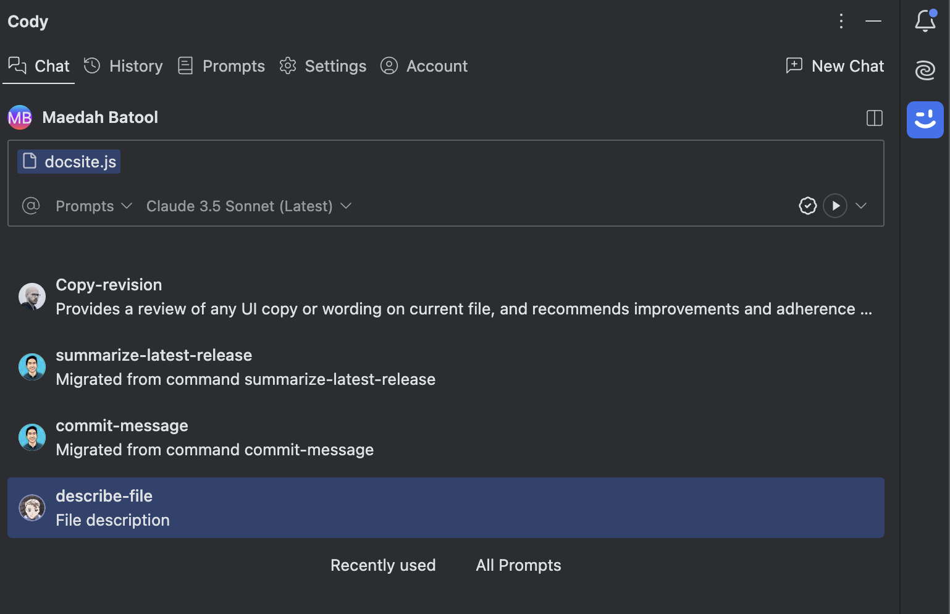
Task: Click the 'File description' subtitle
Action: coord(112,520)
